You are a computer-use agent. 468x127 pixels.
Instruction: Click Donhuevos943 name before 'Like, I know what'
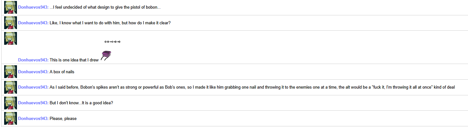[x=33, y=23]
